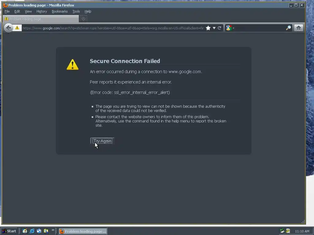Click in the URL address field
The image size is (314, 235).
113,28
